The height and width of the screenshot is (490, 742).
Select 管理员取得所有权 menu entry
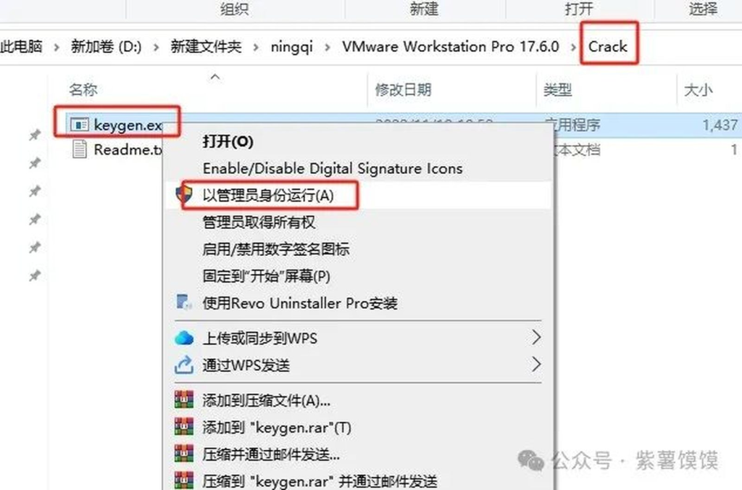(259, 222)
